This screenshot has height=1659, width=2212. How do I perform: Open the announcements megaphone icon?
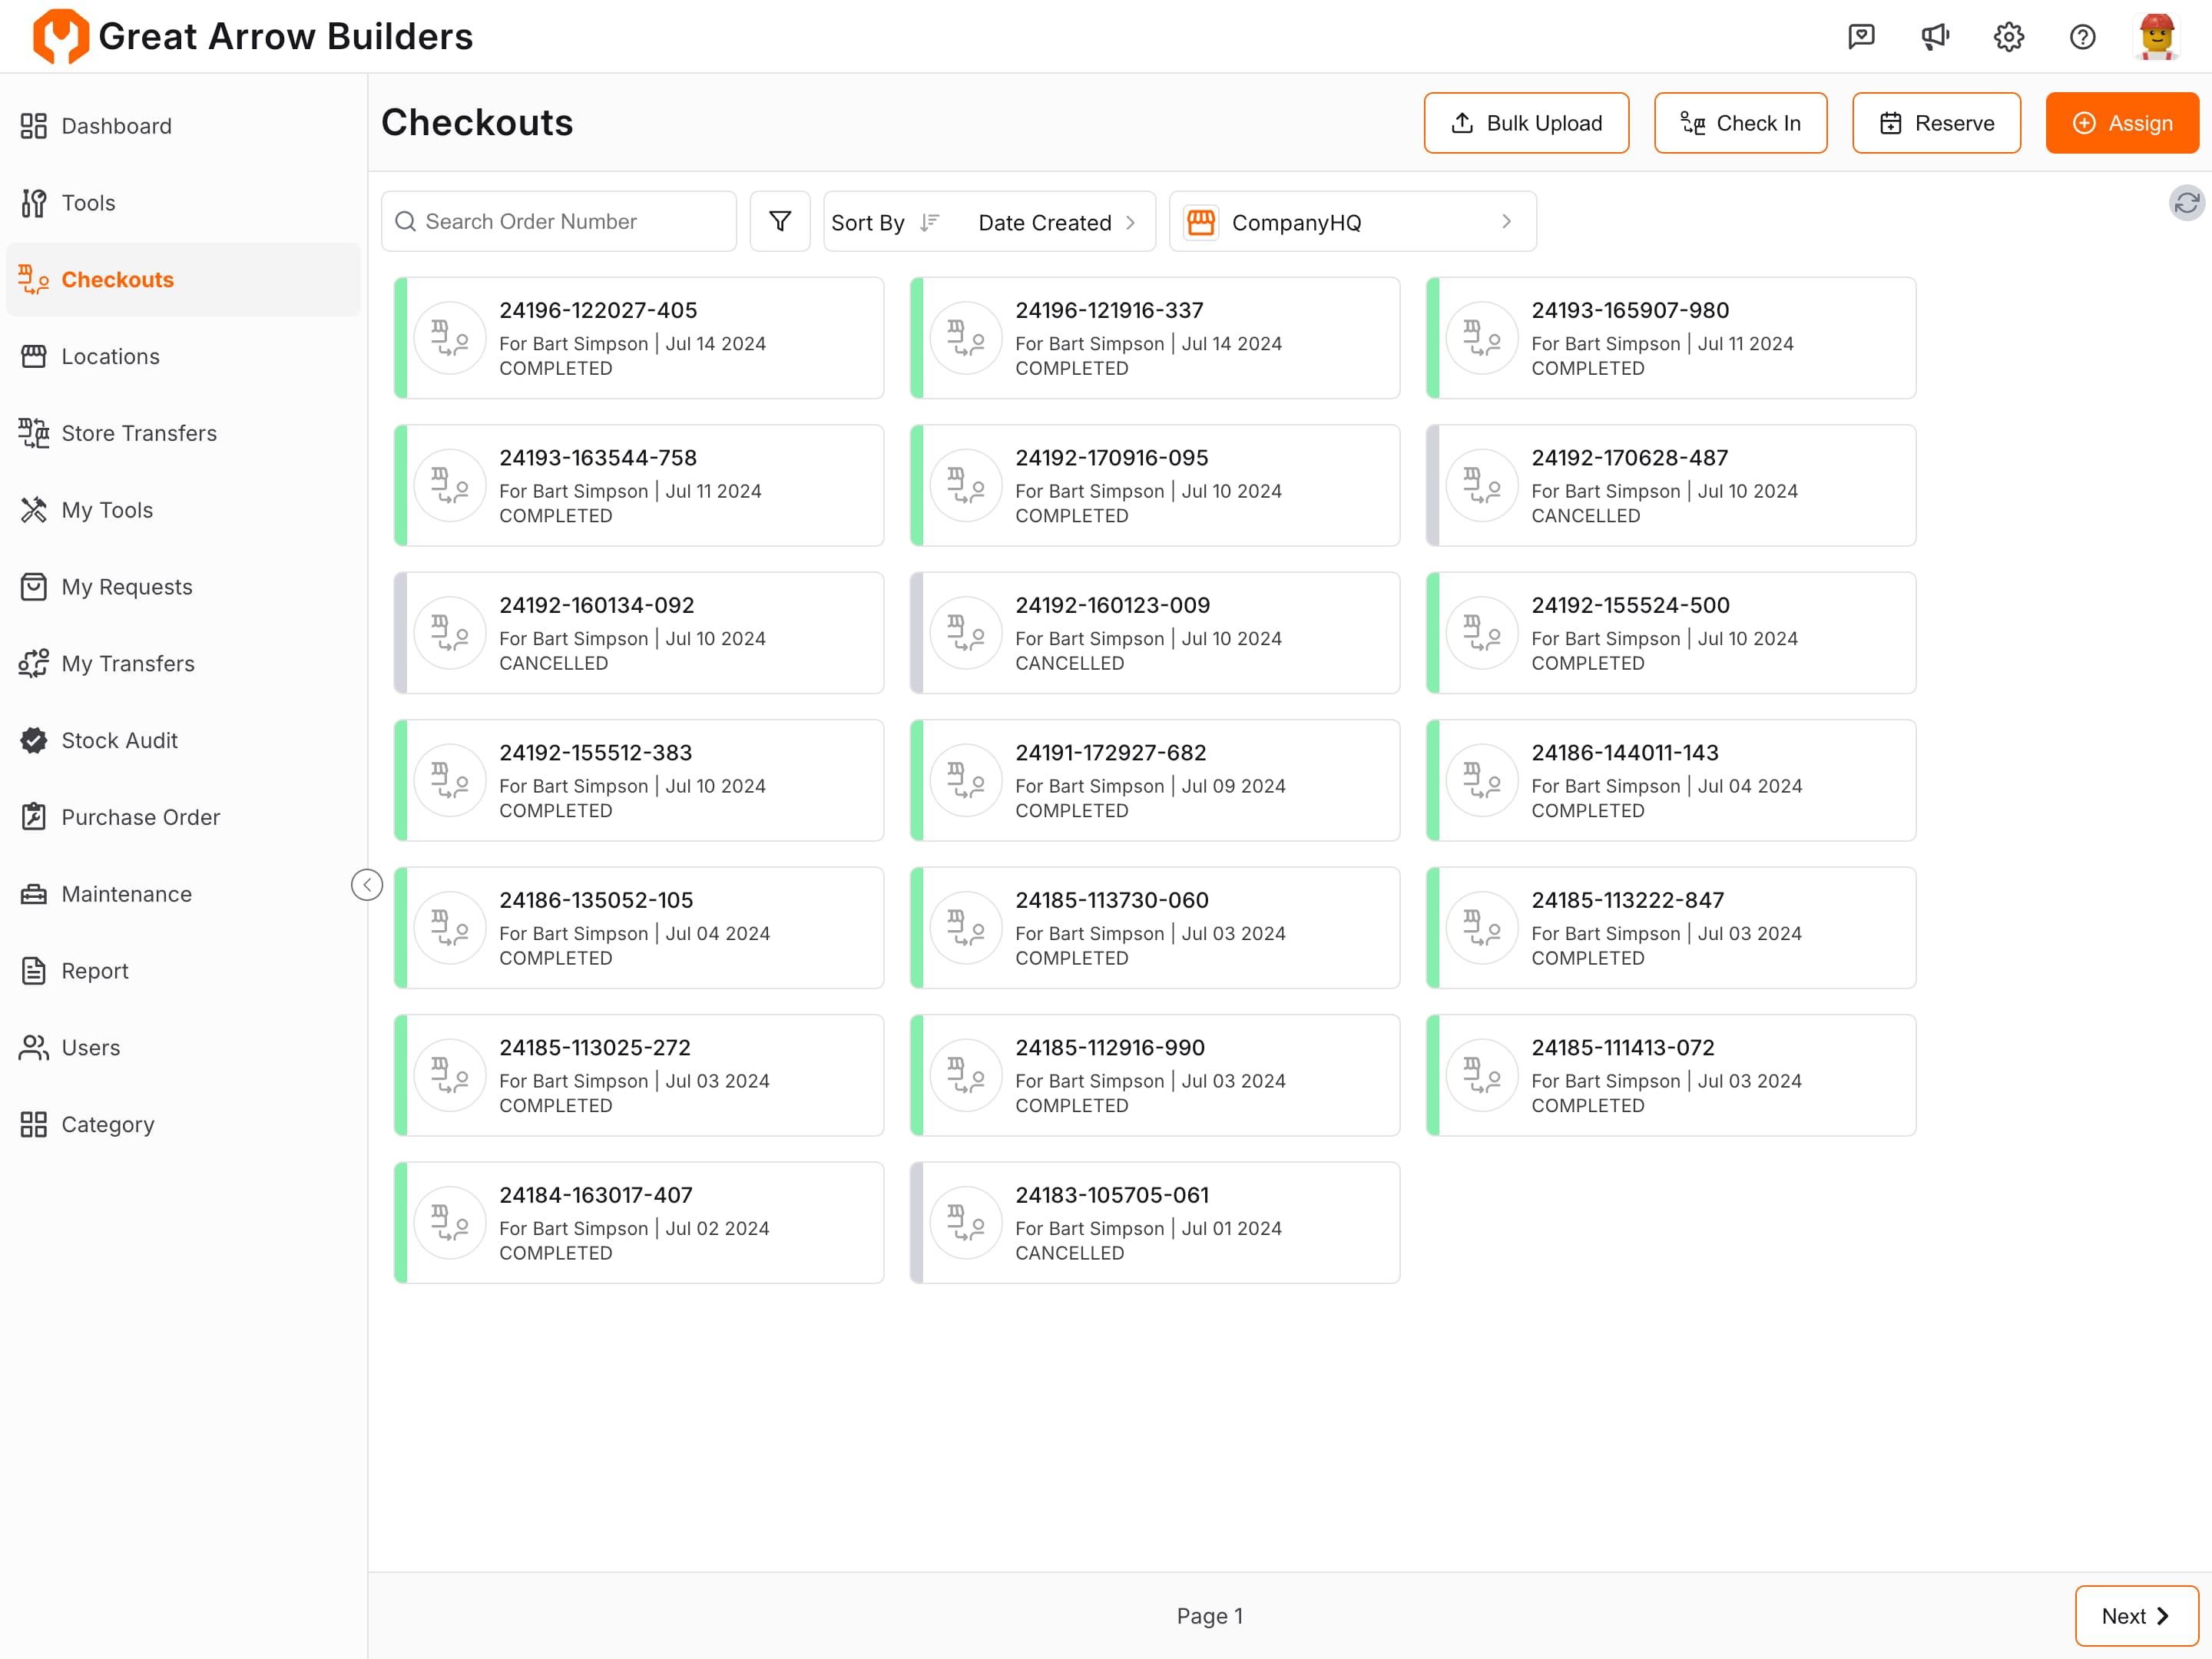pyautogui.click(x=1934, y=37)
